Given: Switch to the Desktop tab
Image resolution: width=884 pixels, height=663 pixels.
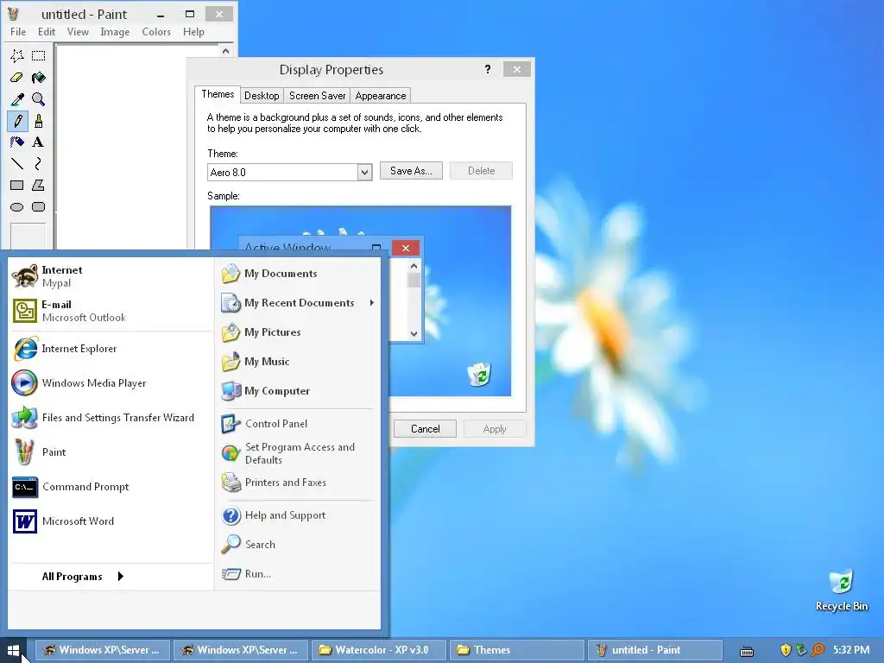Looking at the screenshot, I should [x=262, y=96].
